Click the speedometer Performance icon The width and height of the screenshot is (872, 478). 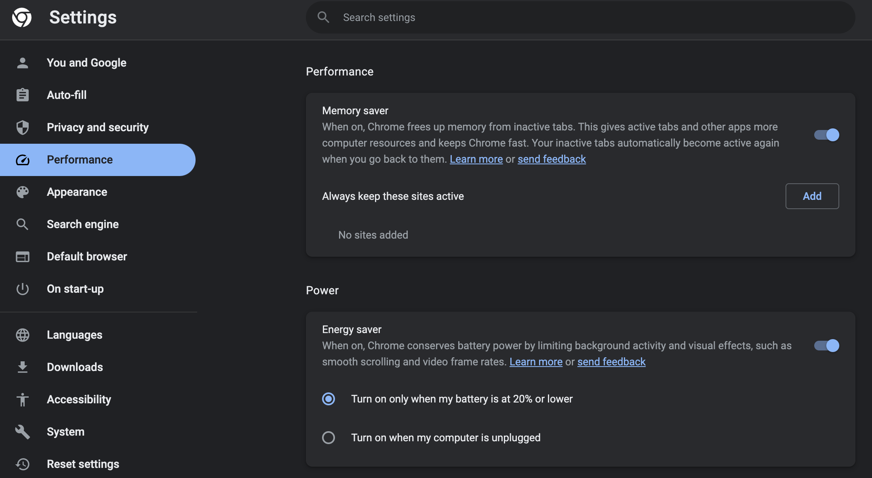pyautogui.click(x=23, y=160)
